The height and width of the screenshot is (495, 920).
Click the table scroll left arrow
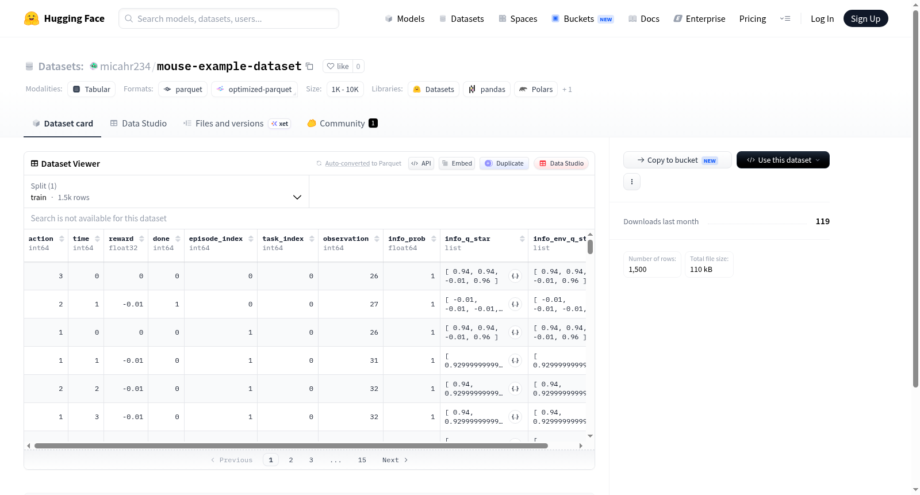[x=29, y=446]
